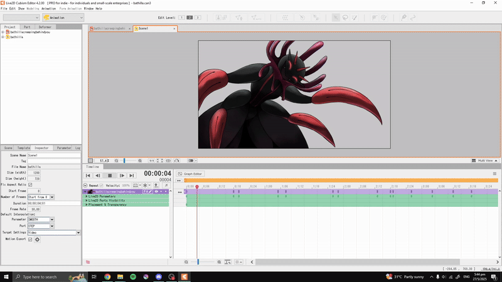
Task: Open Motion Export settings gear
Action: pos(37,239)
